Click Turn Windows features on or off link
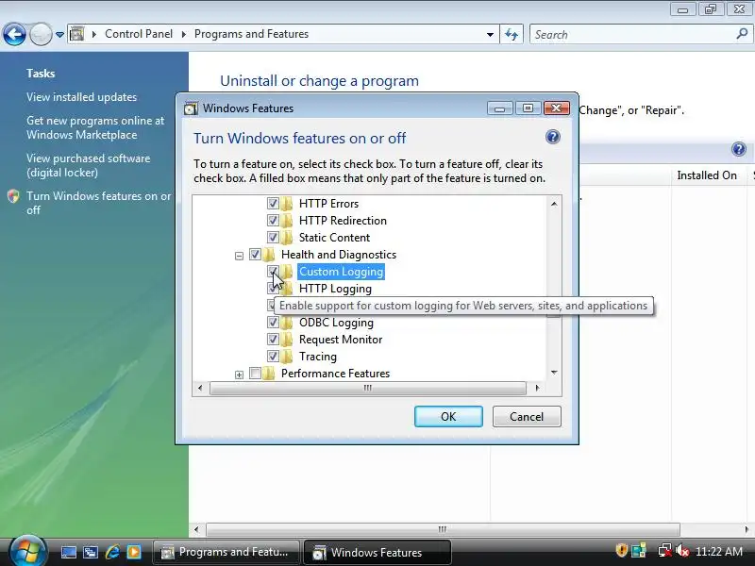Image resolution: width=755 pixels, height=566 pixels. pos(98,203)
